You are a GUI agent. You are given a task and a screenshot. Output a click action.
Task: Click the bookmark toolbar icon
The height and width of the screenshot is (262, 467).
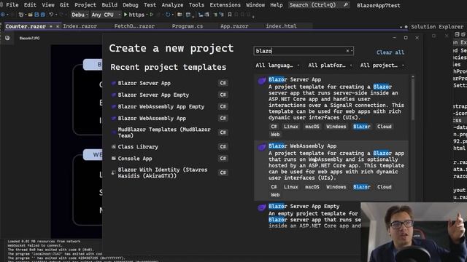point(230,15)
